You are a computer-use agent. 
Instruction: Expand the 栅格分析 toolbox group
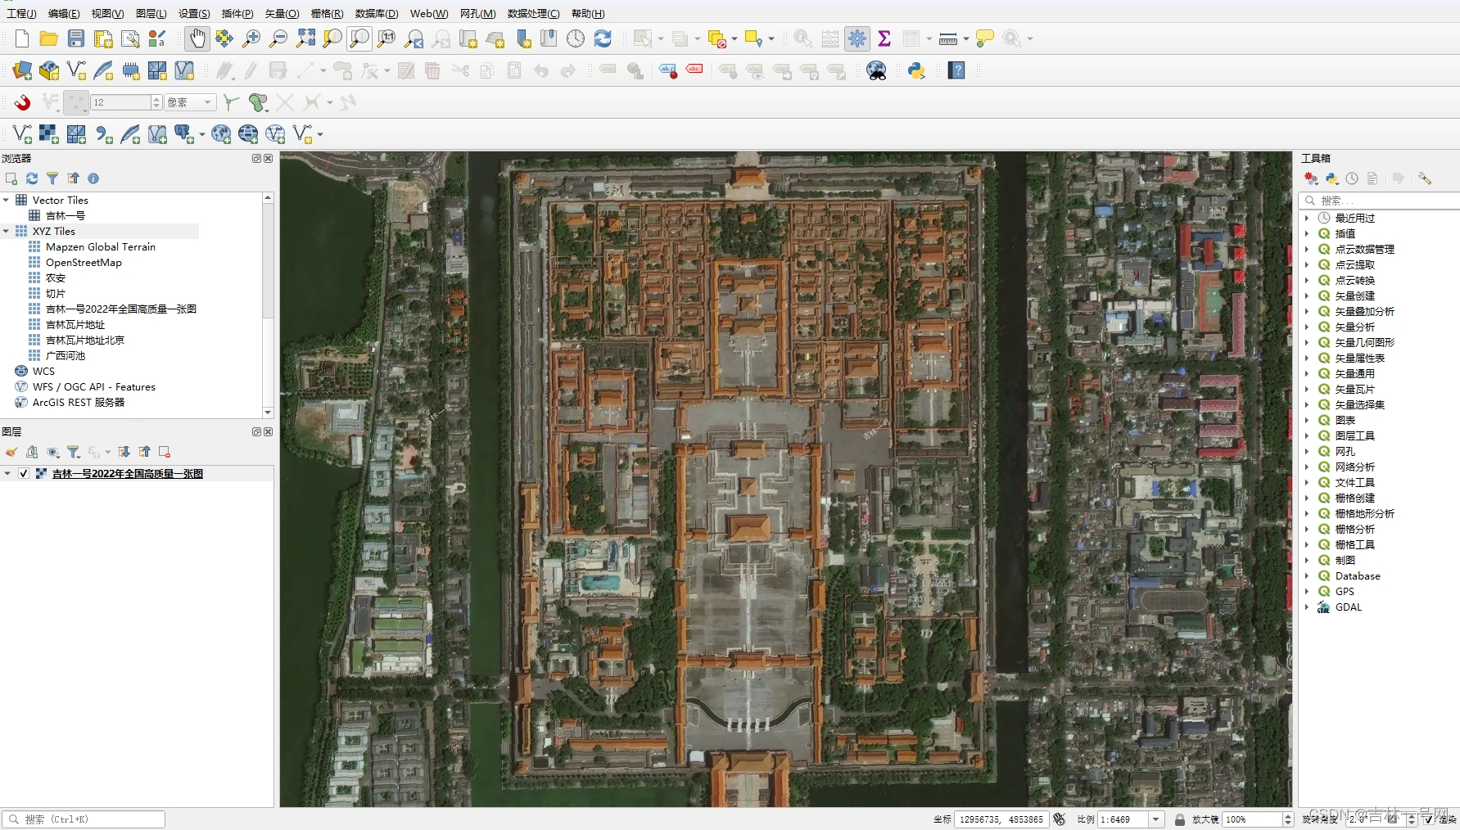point(1307,530)
